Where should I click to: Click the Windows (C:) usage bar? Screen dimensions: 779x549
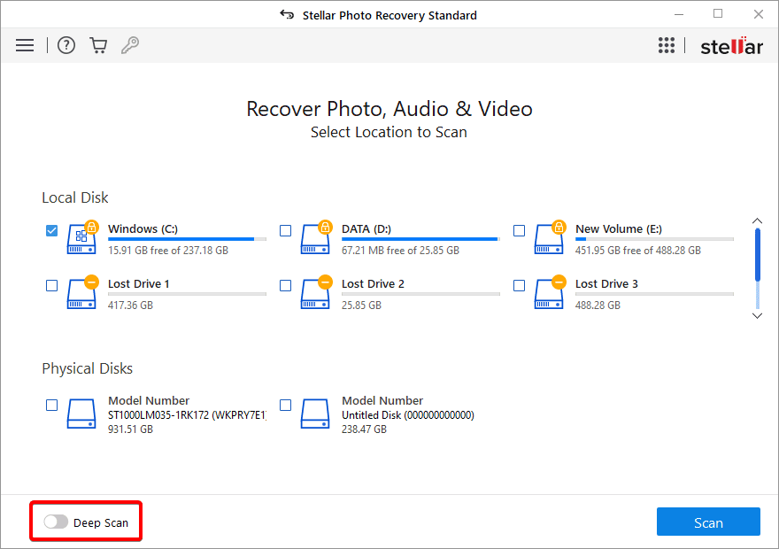click(x=187, y=239)
